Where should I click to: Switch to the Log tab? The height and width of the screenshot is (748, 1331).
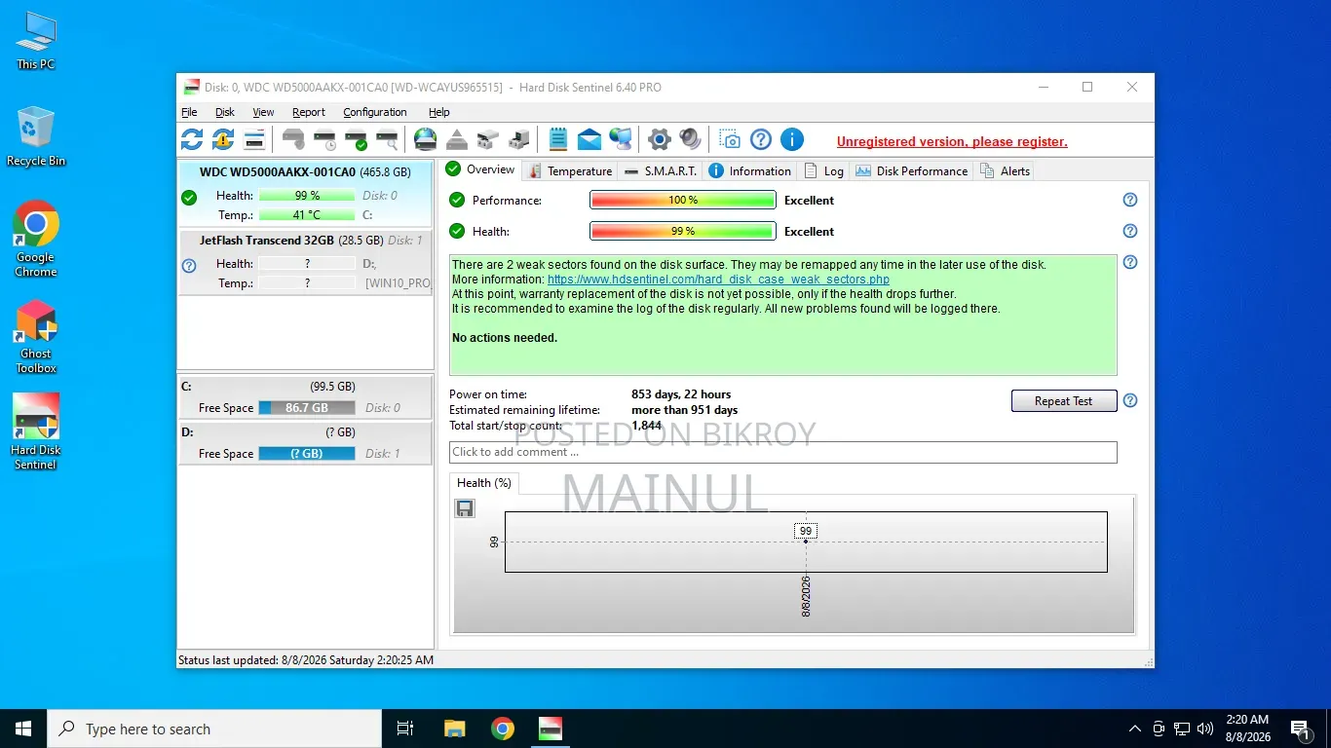coord(823,170)
